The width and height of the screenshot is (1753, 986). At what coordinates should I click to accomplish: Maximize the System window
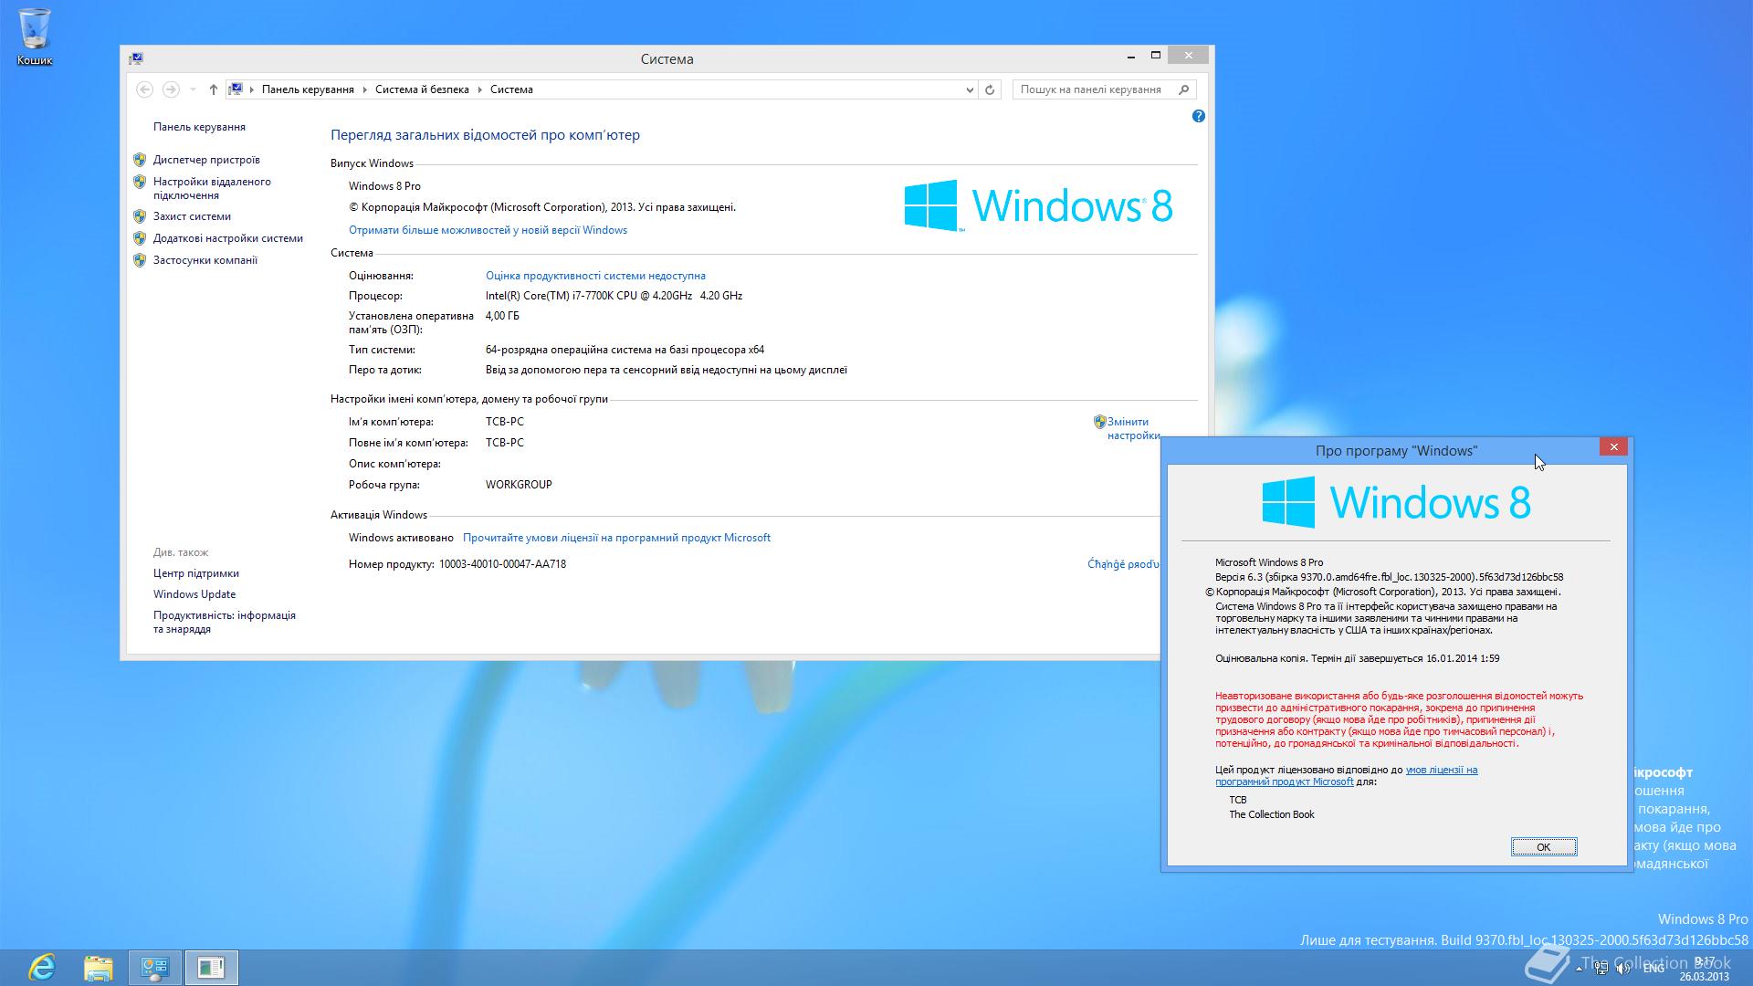tap(1155, 56)
